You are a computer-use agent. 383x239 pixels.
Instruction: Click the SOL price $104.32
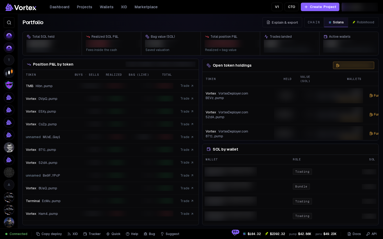click(252, 234)
